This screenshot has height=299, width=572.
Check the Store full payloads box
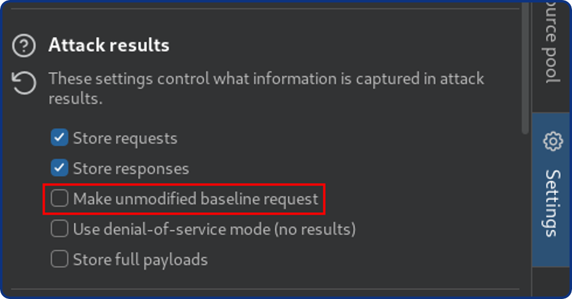(x=59, y=260)
